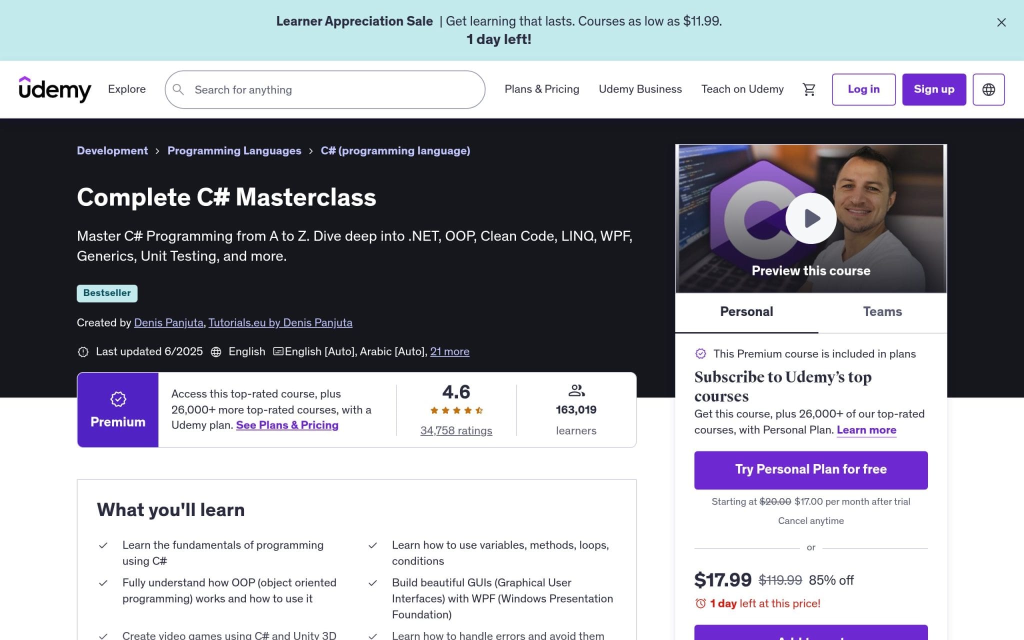Image resolution: width=1024 pixels, height=640 pixels.
Task: Click 1 day left at this price text
Action: click(x=765, y=603)
